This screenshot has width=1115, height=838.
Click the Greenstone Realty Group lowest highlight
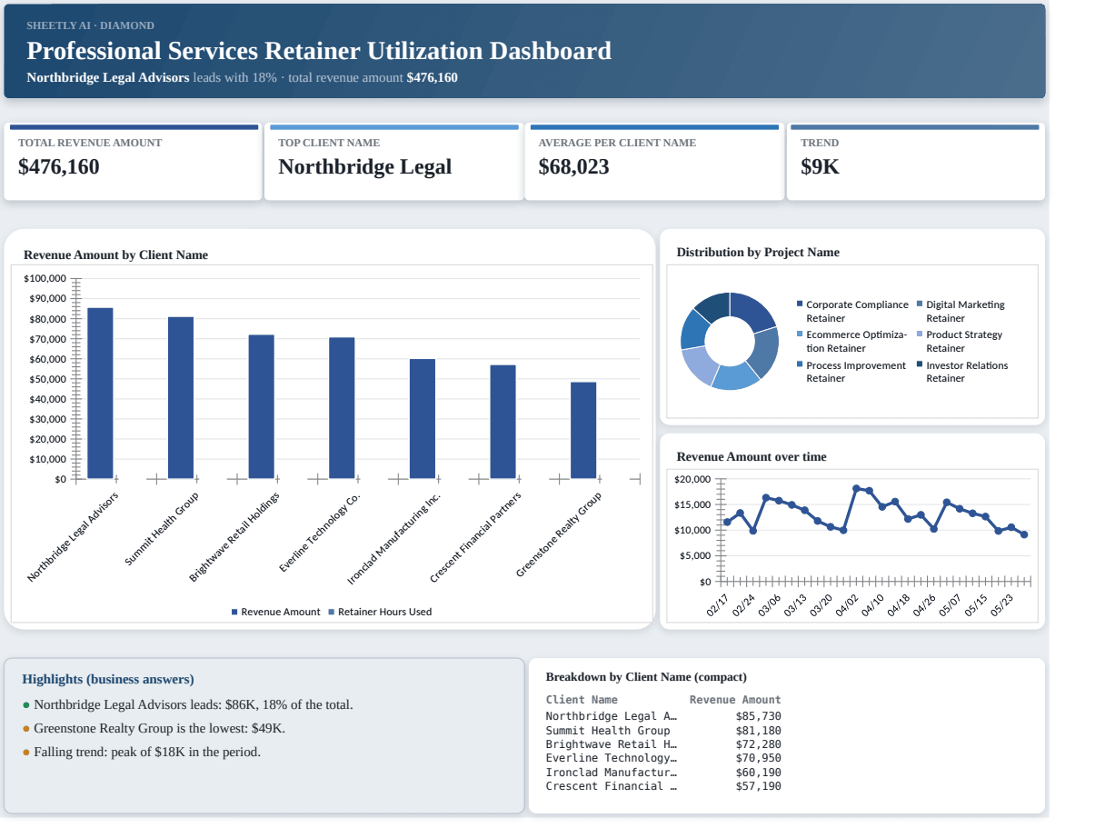coord(154,728)
